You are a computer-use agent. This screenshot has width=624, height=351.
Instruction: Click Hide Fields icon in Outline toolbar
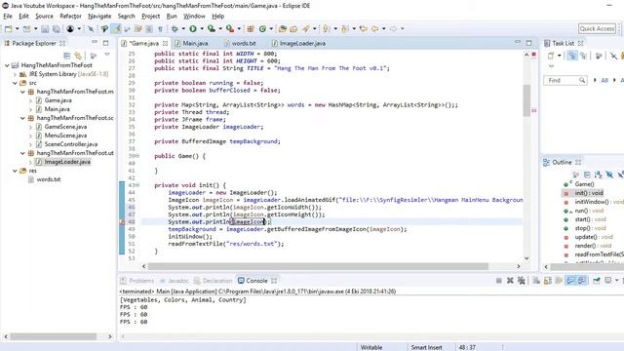tap(609, 175)
